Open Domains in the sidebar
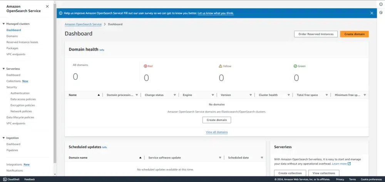The height and width of the screenshot is (182, 385). tap(12, 36)
